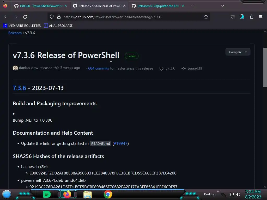
Task: Click the scrollbar down arrow
Action: tap(265, 187)
